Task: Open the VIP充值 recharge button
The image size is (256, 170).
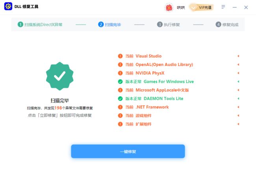Action: (202, 7)
